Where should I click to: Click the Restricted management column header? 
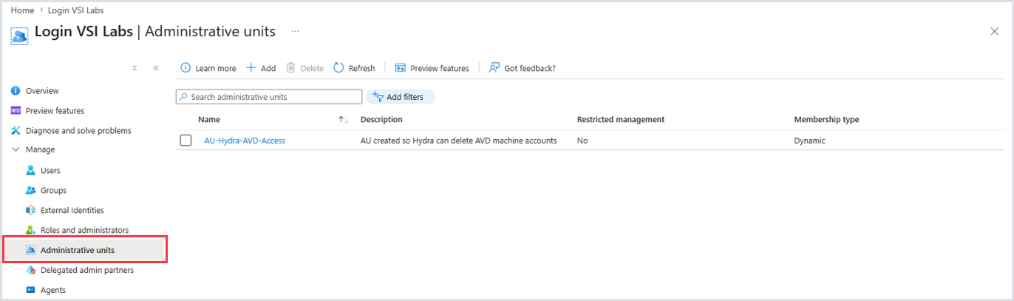tap(621, 120)
